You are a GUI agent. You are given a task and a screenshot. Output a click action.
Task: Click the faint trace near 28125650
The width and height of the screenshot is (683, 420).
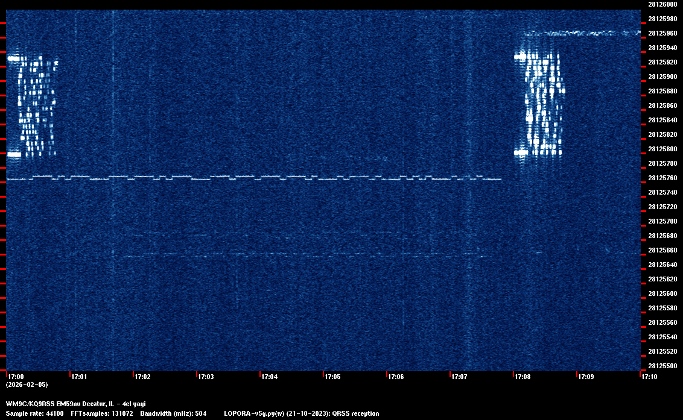(x=302, y=256)
